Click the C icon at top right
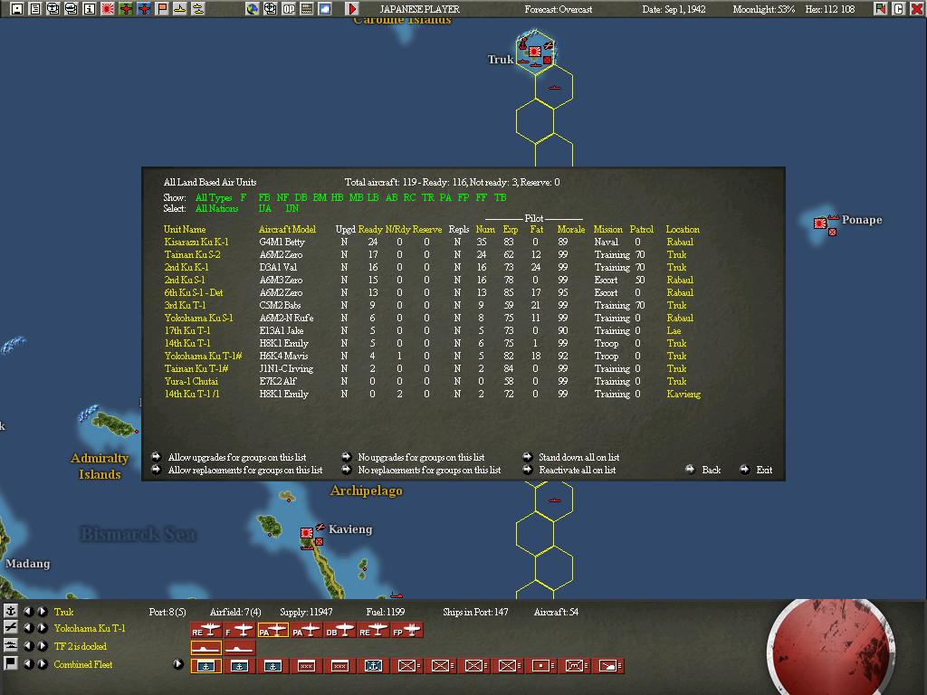 tap(899, 9)
